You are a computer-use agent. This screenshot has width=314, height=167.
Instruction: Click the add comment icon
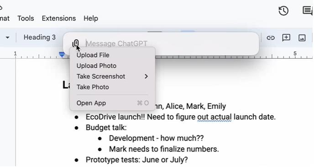(x=286, y=38)
